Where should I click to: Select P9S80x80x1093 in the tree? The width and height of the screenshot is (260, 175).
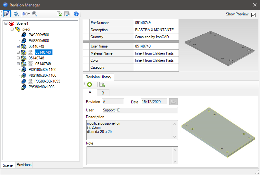click(x=41, y=87)
